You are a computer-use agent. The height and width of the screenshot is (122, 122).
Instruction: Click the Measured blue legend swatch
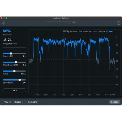click(x=111, y=31)
